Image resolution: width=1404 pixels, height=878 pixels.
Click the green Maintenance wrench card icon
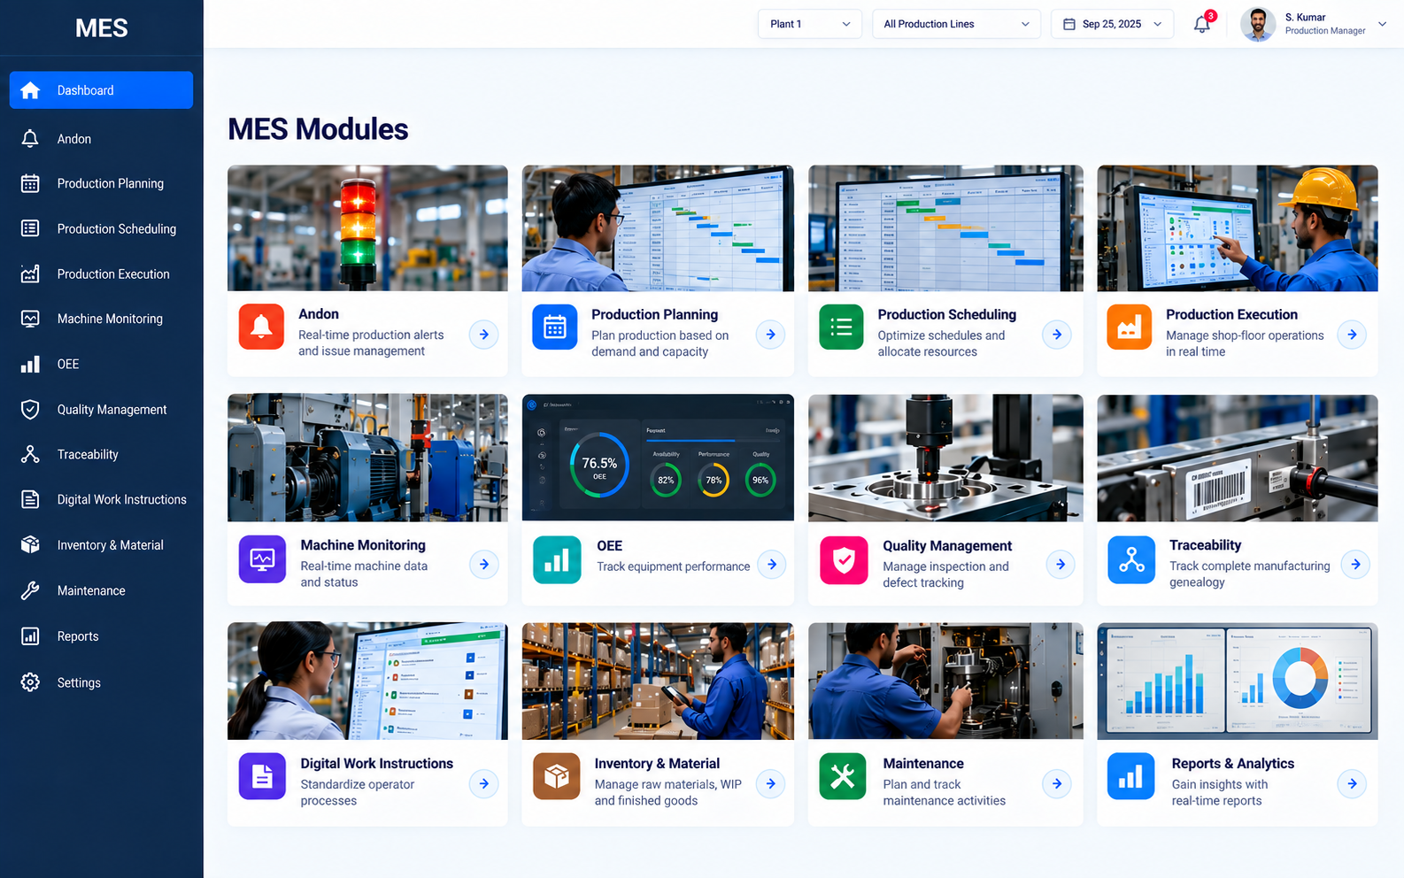click(x=843, y=776)
